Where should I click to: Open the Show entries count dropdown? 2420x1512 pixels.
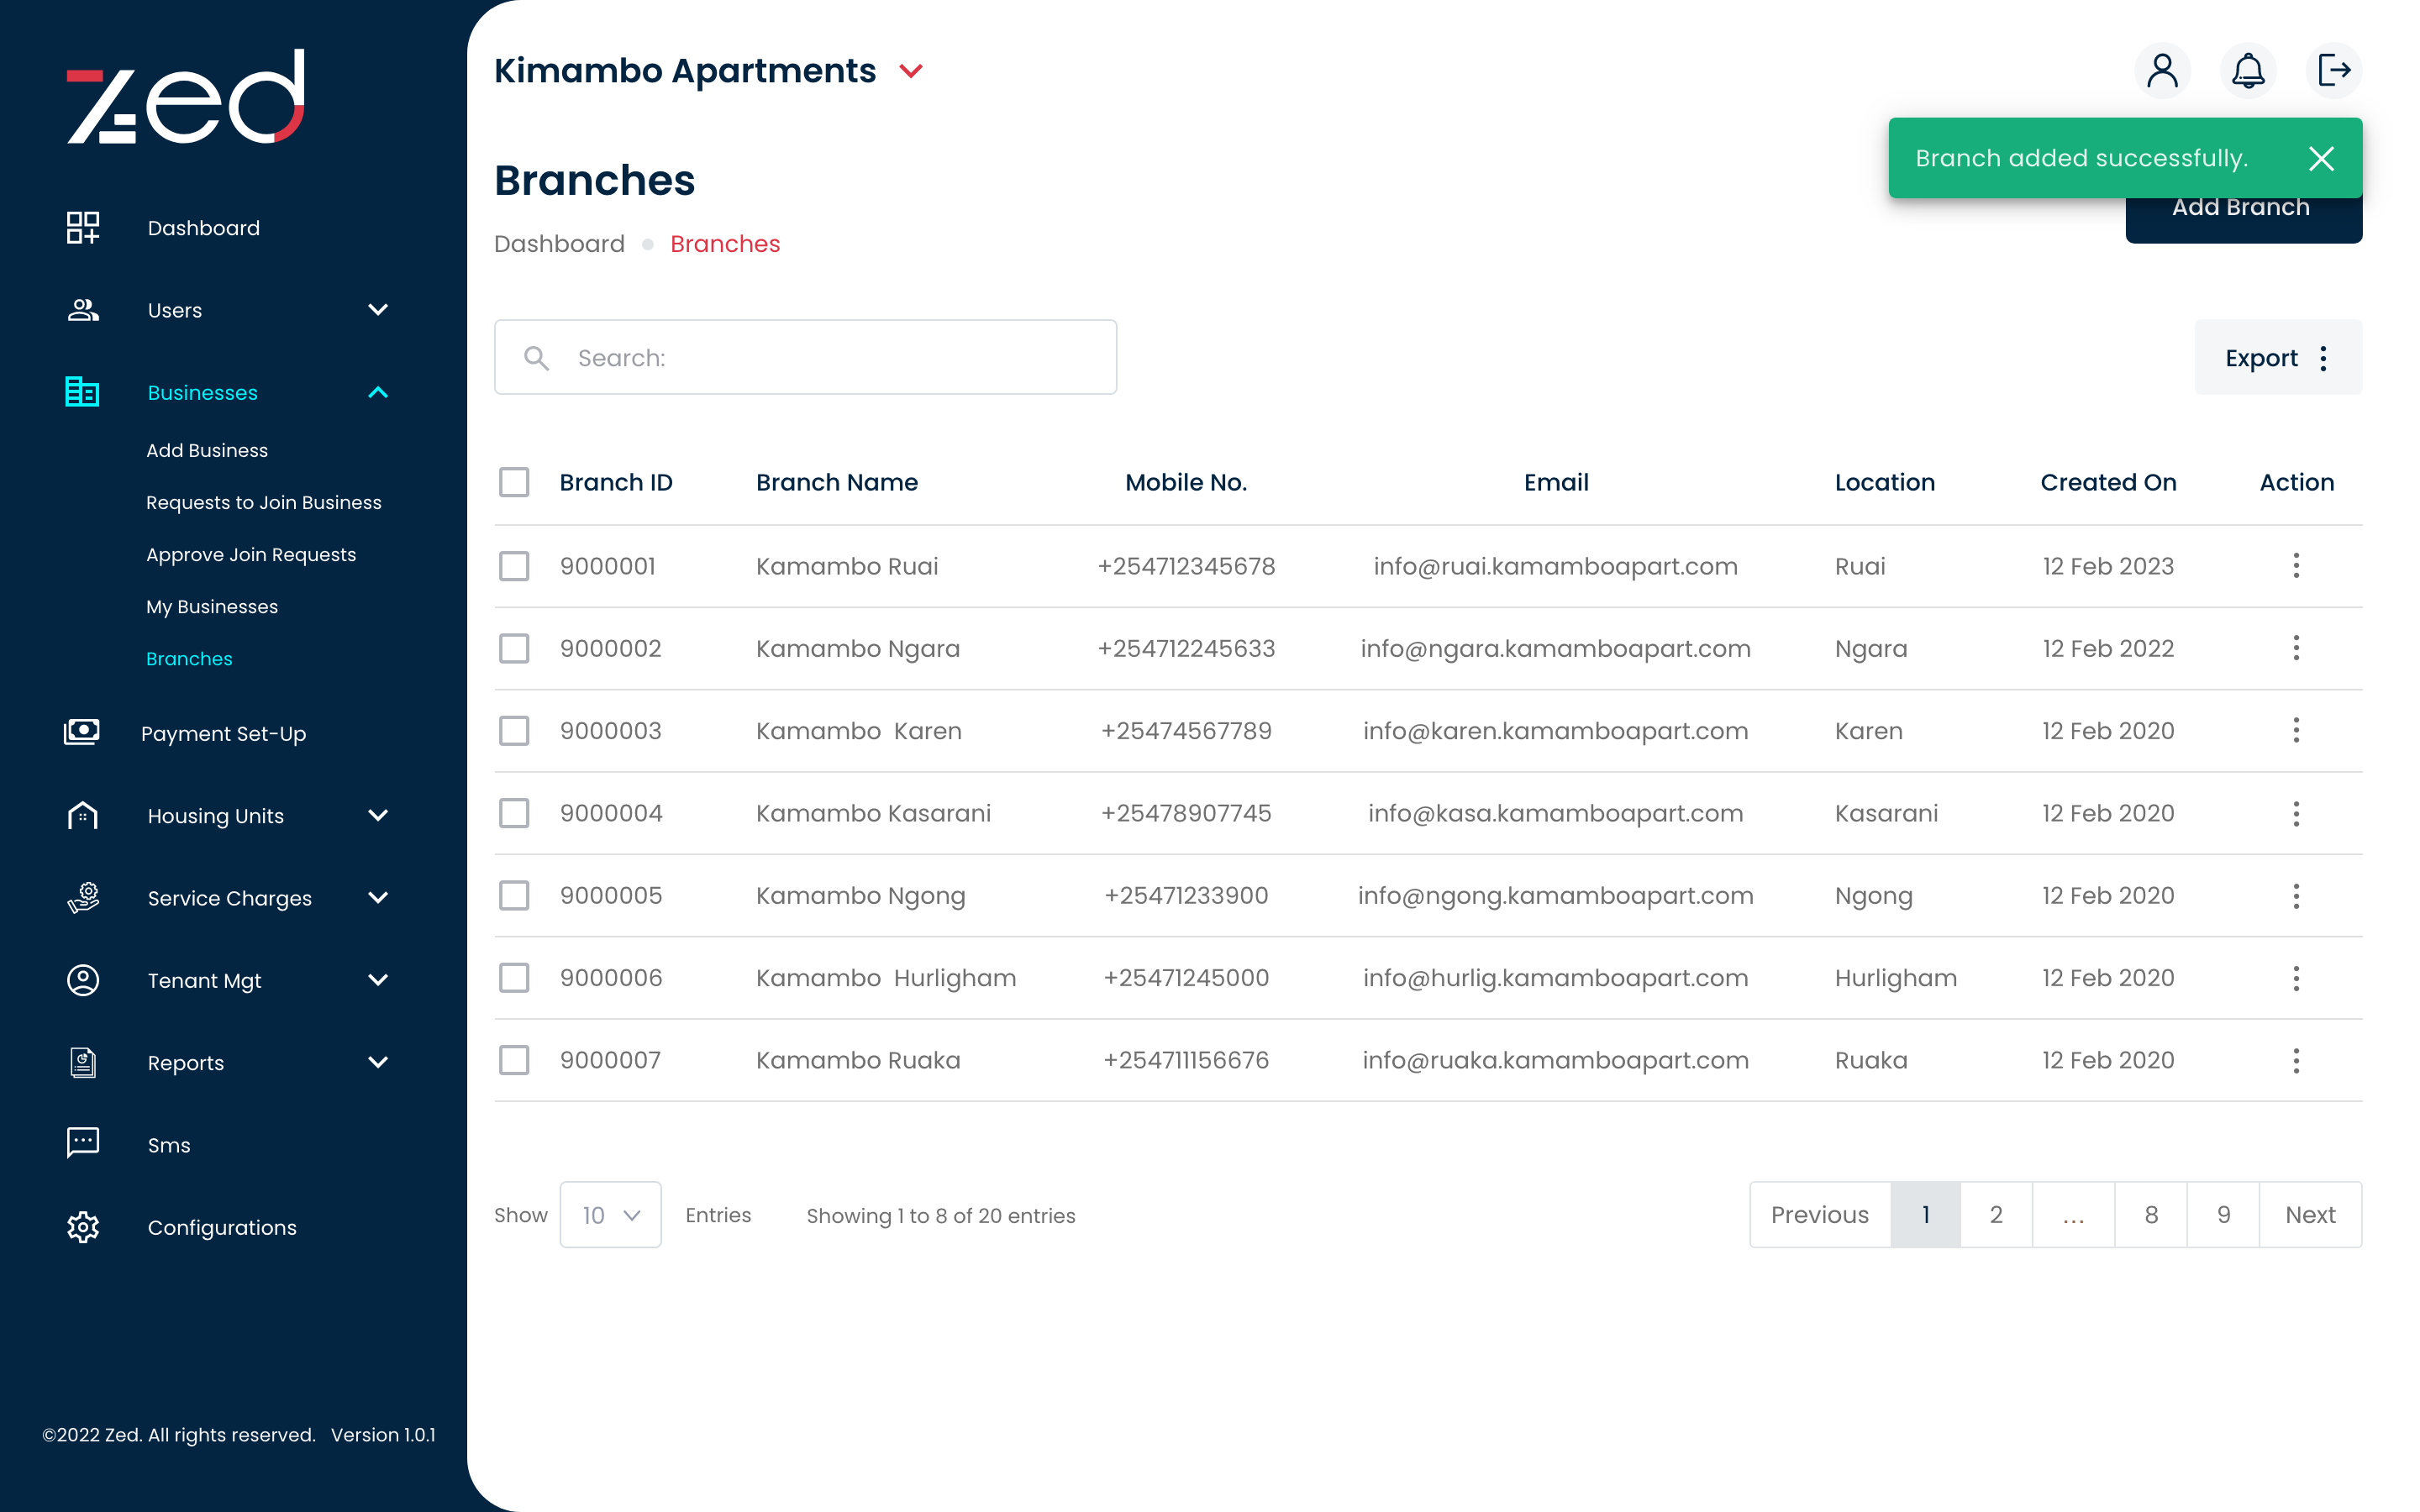(x=610, y=1215)
